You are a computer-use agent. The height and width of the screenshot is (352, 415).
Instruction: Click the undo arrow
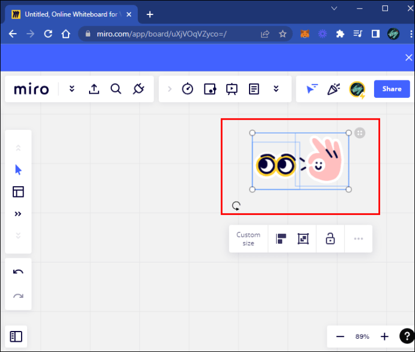tap(18, 272)
